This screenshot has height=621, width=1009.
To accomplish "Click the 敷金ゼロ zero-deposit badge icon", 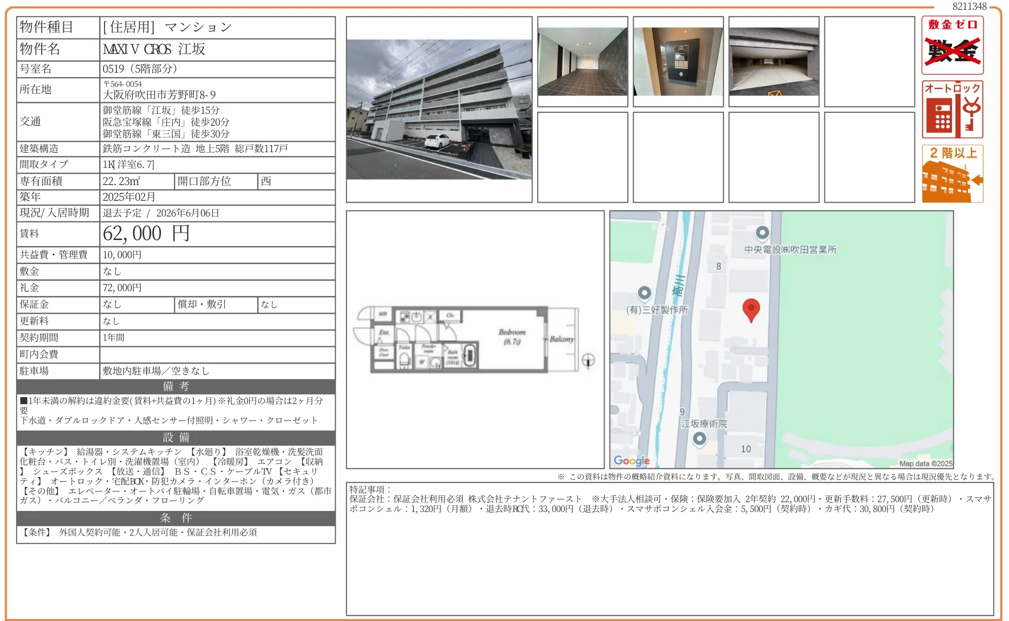I will [x=952, y=45].
